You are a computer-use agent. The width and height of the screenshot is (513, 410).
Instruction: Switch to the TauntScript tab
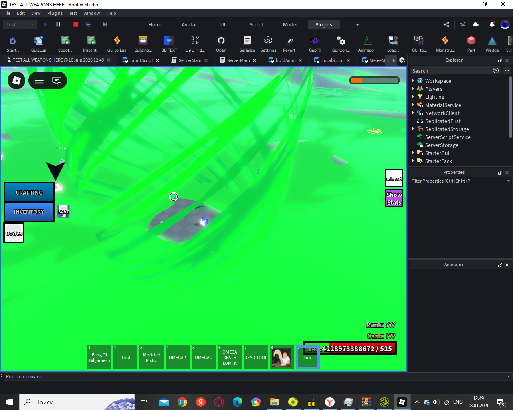[x=141, y=60]
